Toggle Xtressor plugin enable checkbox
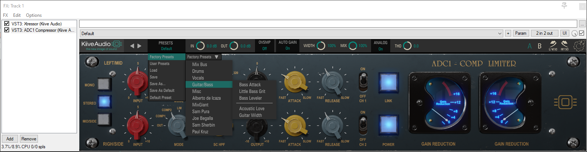The image size is (587, 152). [x=6, y=24]
